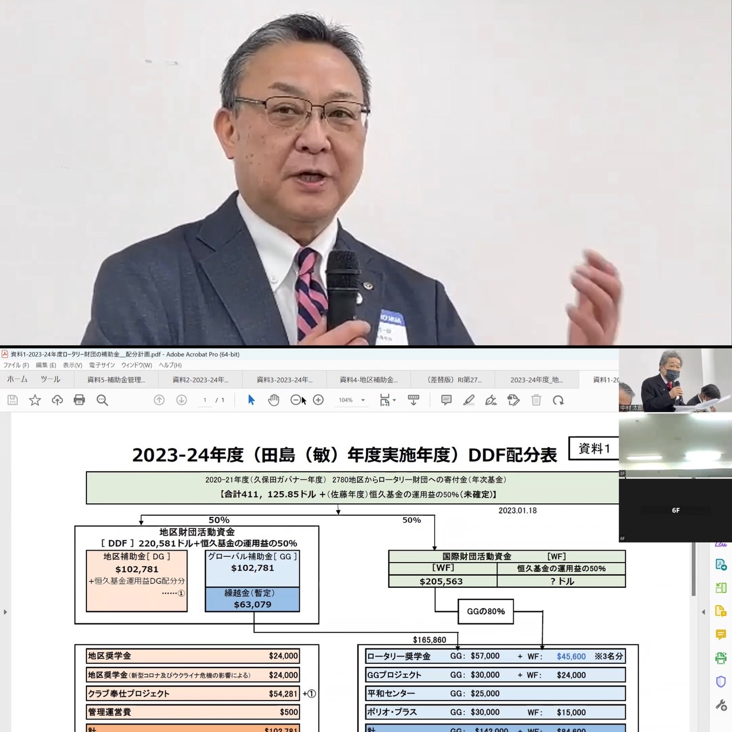
Task: Open yellow Comment tool in right sidebar
Action: pos(721,634)
